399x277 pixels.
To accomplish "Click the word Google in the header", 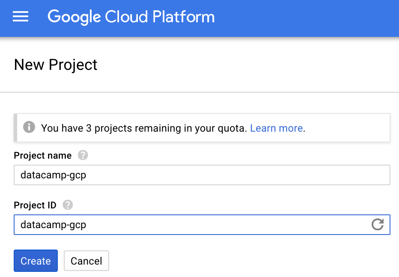I will [73, 17].
